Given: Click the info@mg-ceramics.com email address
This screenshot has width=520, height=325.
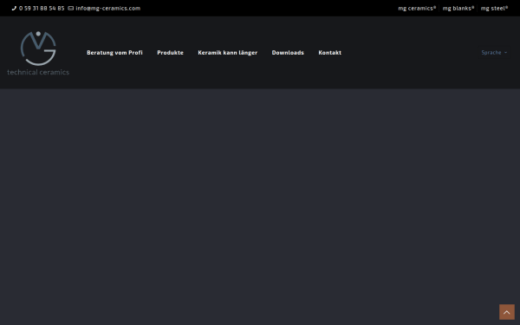Looking at the screenshot, I should click(x=107, y=9).
